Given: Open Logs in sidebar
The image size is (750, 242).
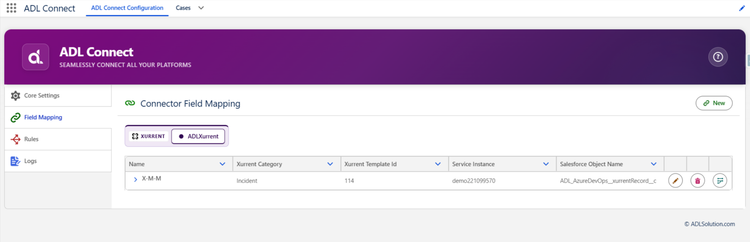Looking at the screenshot, I should click(58, 161).
